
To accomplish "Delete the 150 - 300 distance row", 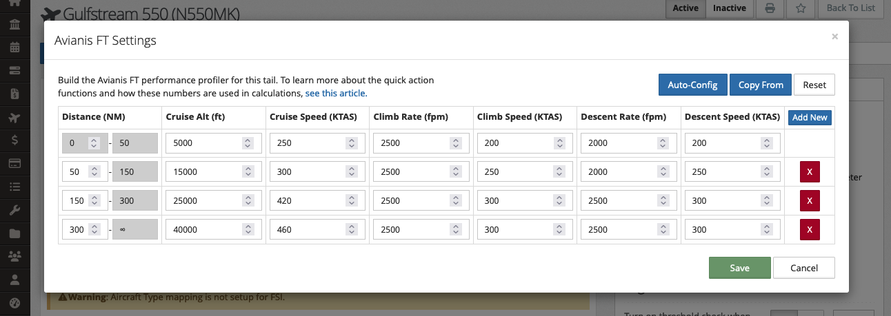I will 810,200.
